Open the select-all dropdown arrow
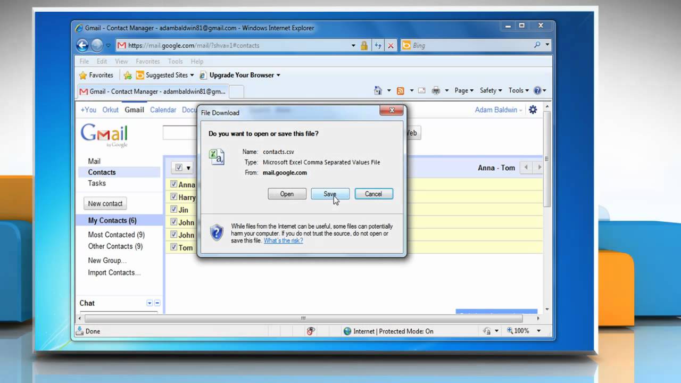 point(188,168)
